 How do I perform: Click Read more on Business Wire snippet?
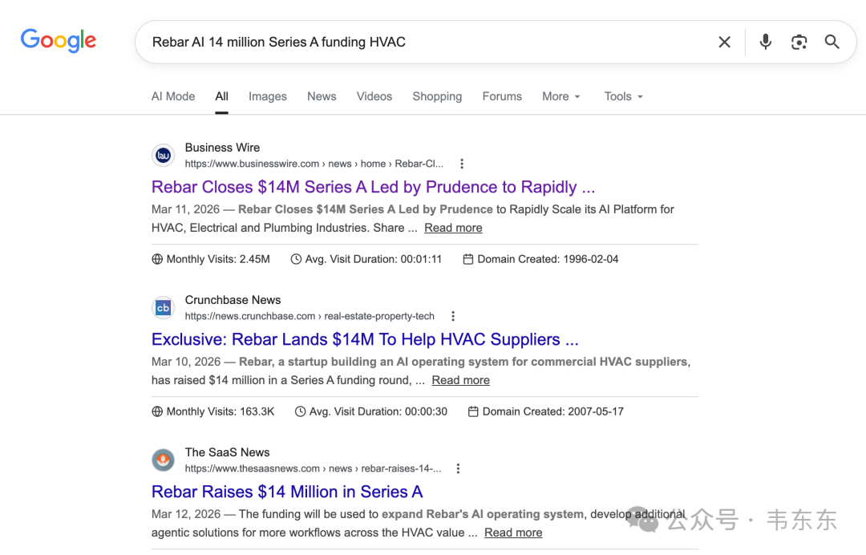click(453, 228)
